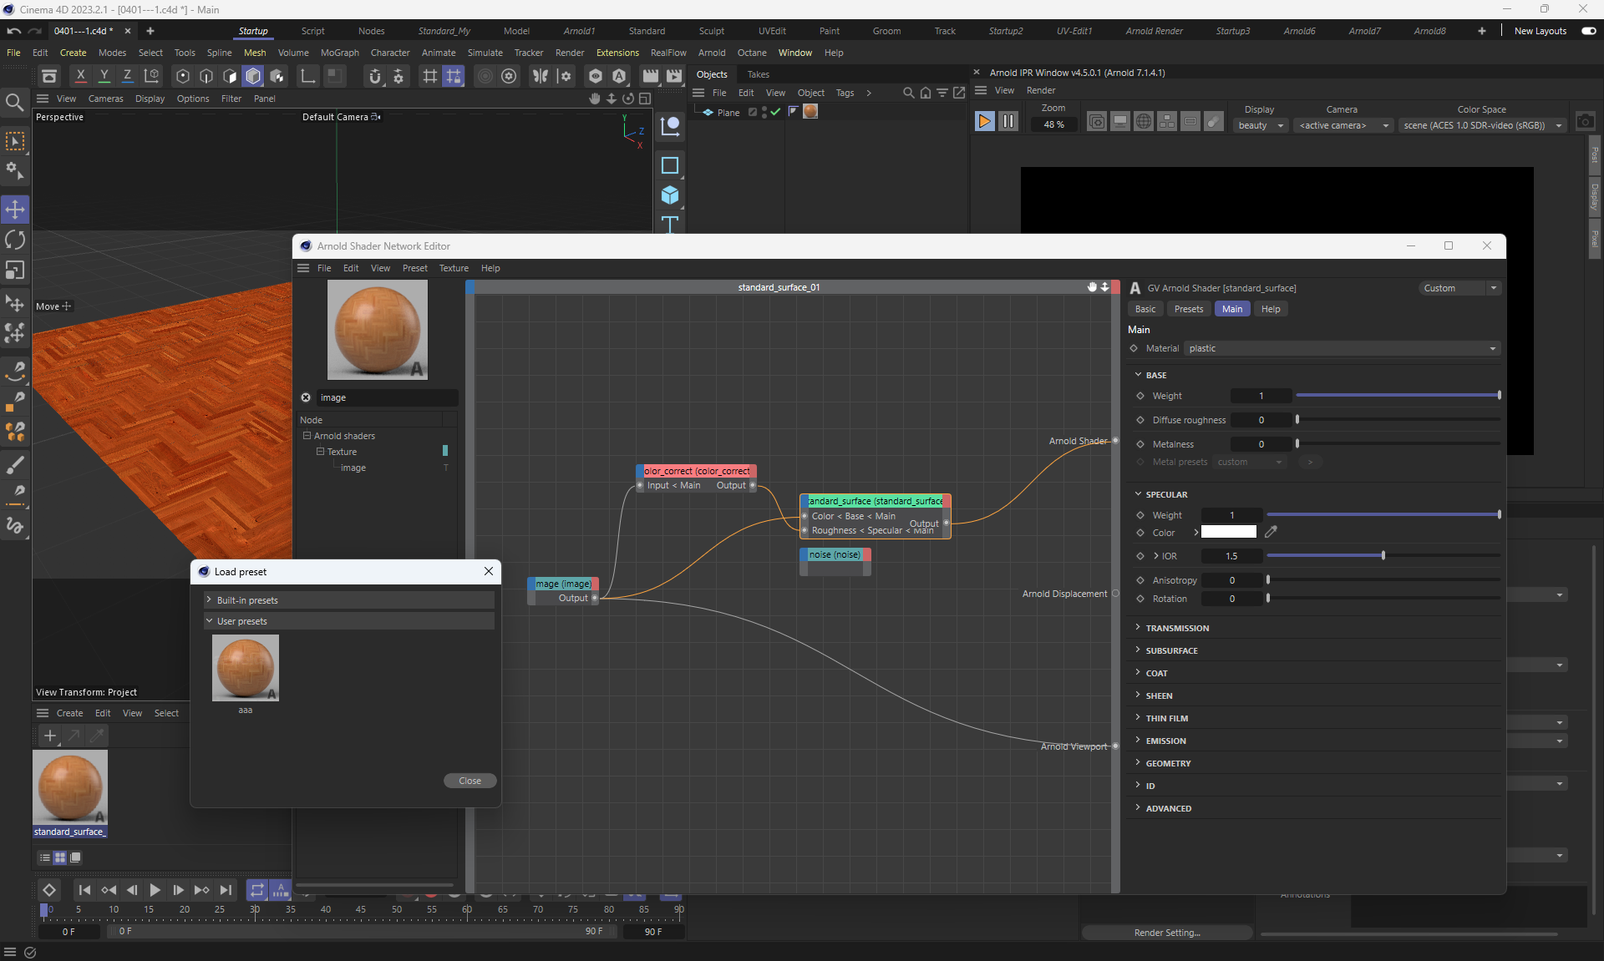1604x961 pixels.
Task: Click Close button in Load preset dialog
Action: tap(470, 781)
